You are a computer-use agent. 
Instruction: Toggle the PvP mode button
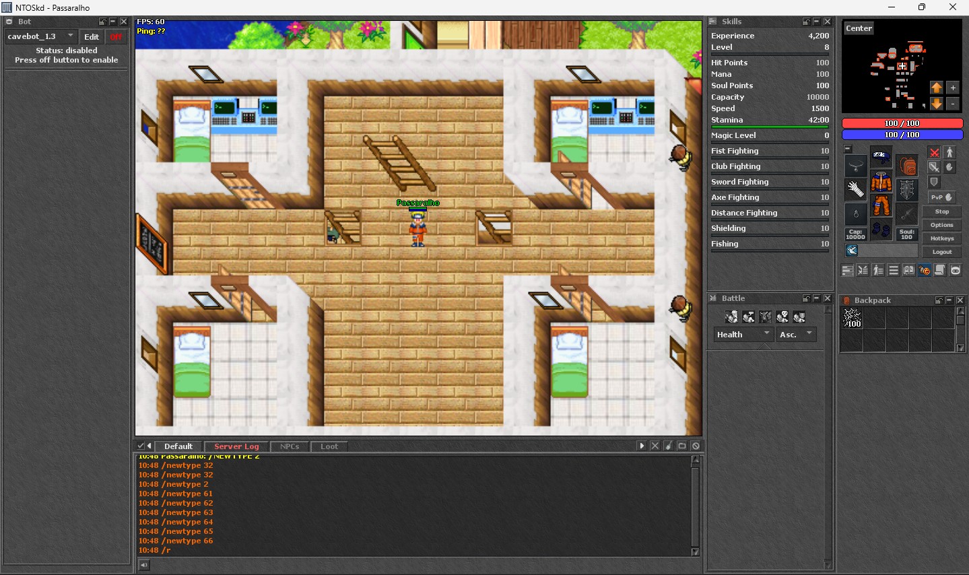coord(941,197)
